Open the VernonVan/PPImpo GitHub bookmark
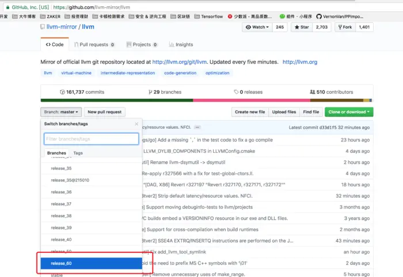This screenshot has width=403, height=277. (340, 17)
